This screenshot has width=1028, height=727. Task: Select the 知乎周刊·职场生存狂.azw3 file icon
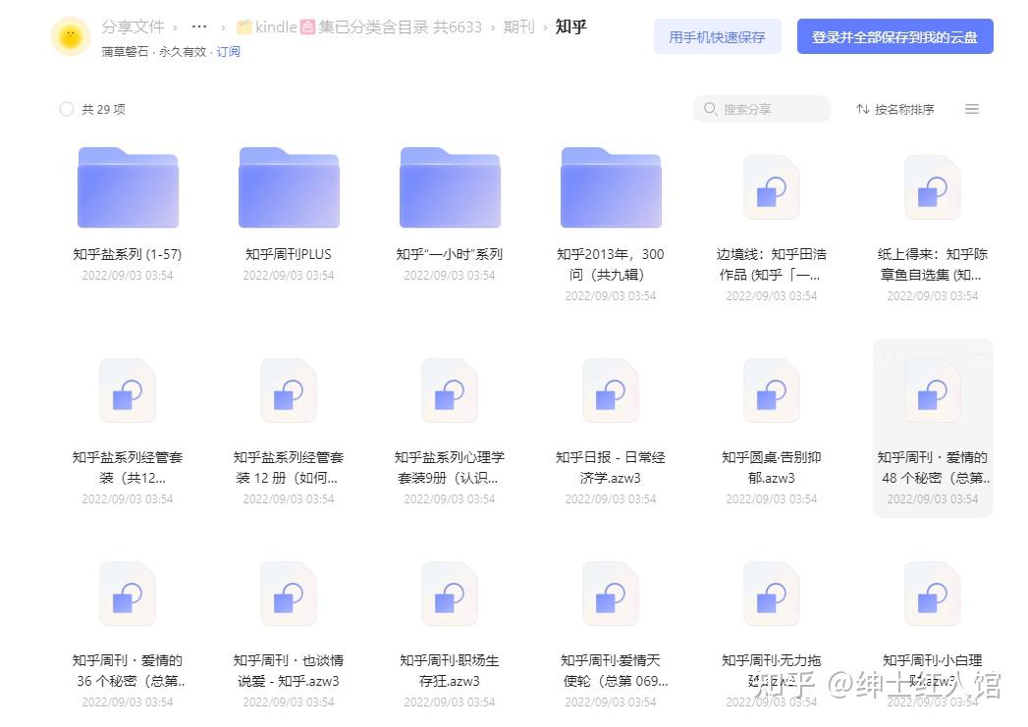tap(450, 594)
